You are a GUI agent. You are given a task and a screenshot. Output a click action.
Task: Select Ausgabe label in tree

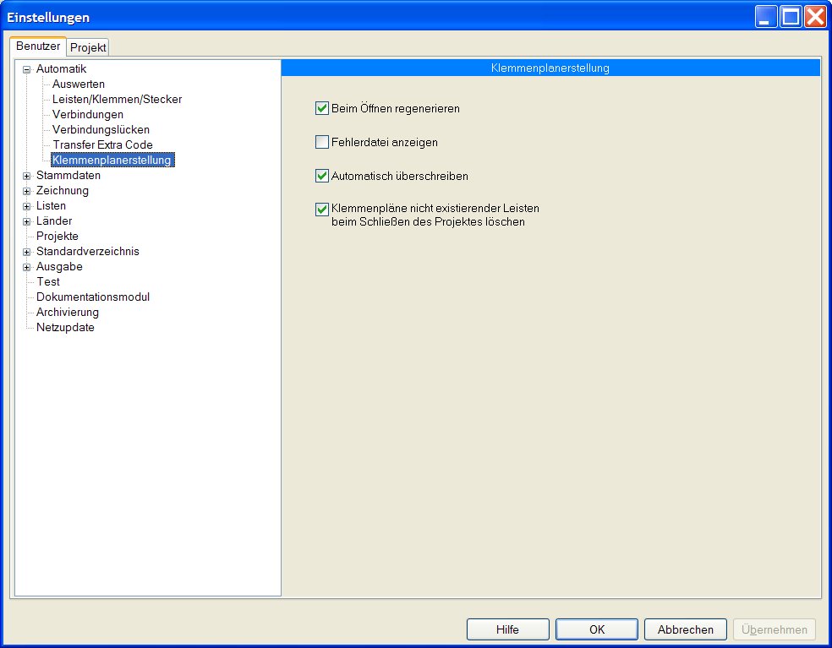(x=59, y=267)
